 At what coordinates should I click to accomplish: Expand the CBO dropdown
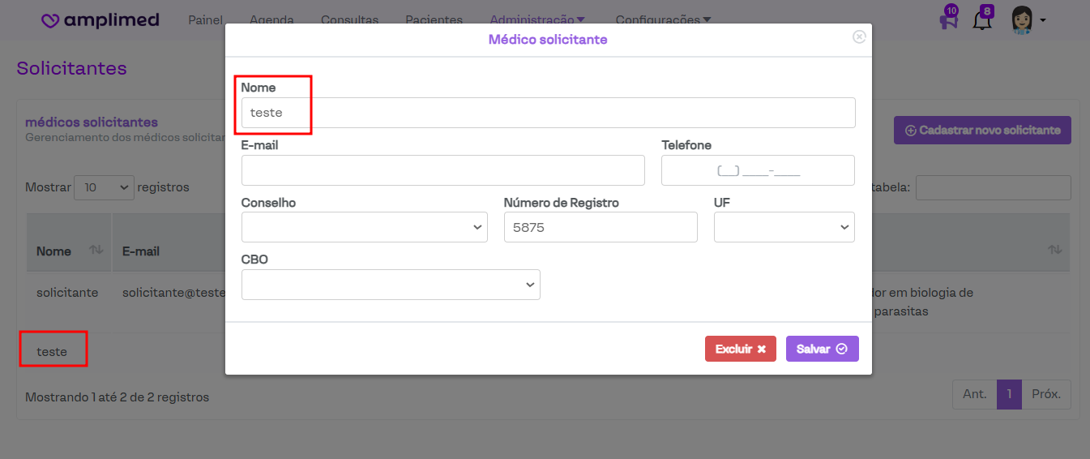click(x=391, y=285)
